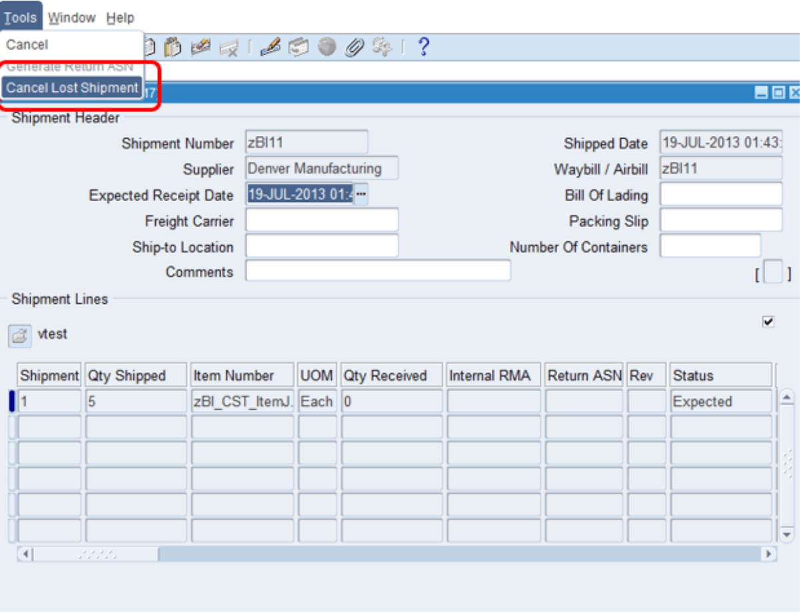Screen dimensions: 801x613
Task: Click the Paste toolbar icon
Action: 173,46
